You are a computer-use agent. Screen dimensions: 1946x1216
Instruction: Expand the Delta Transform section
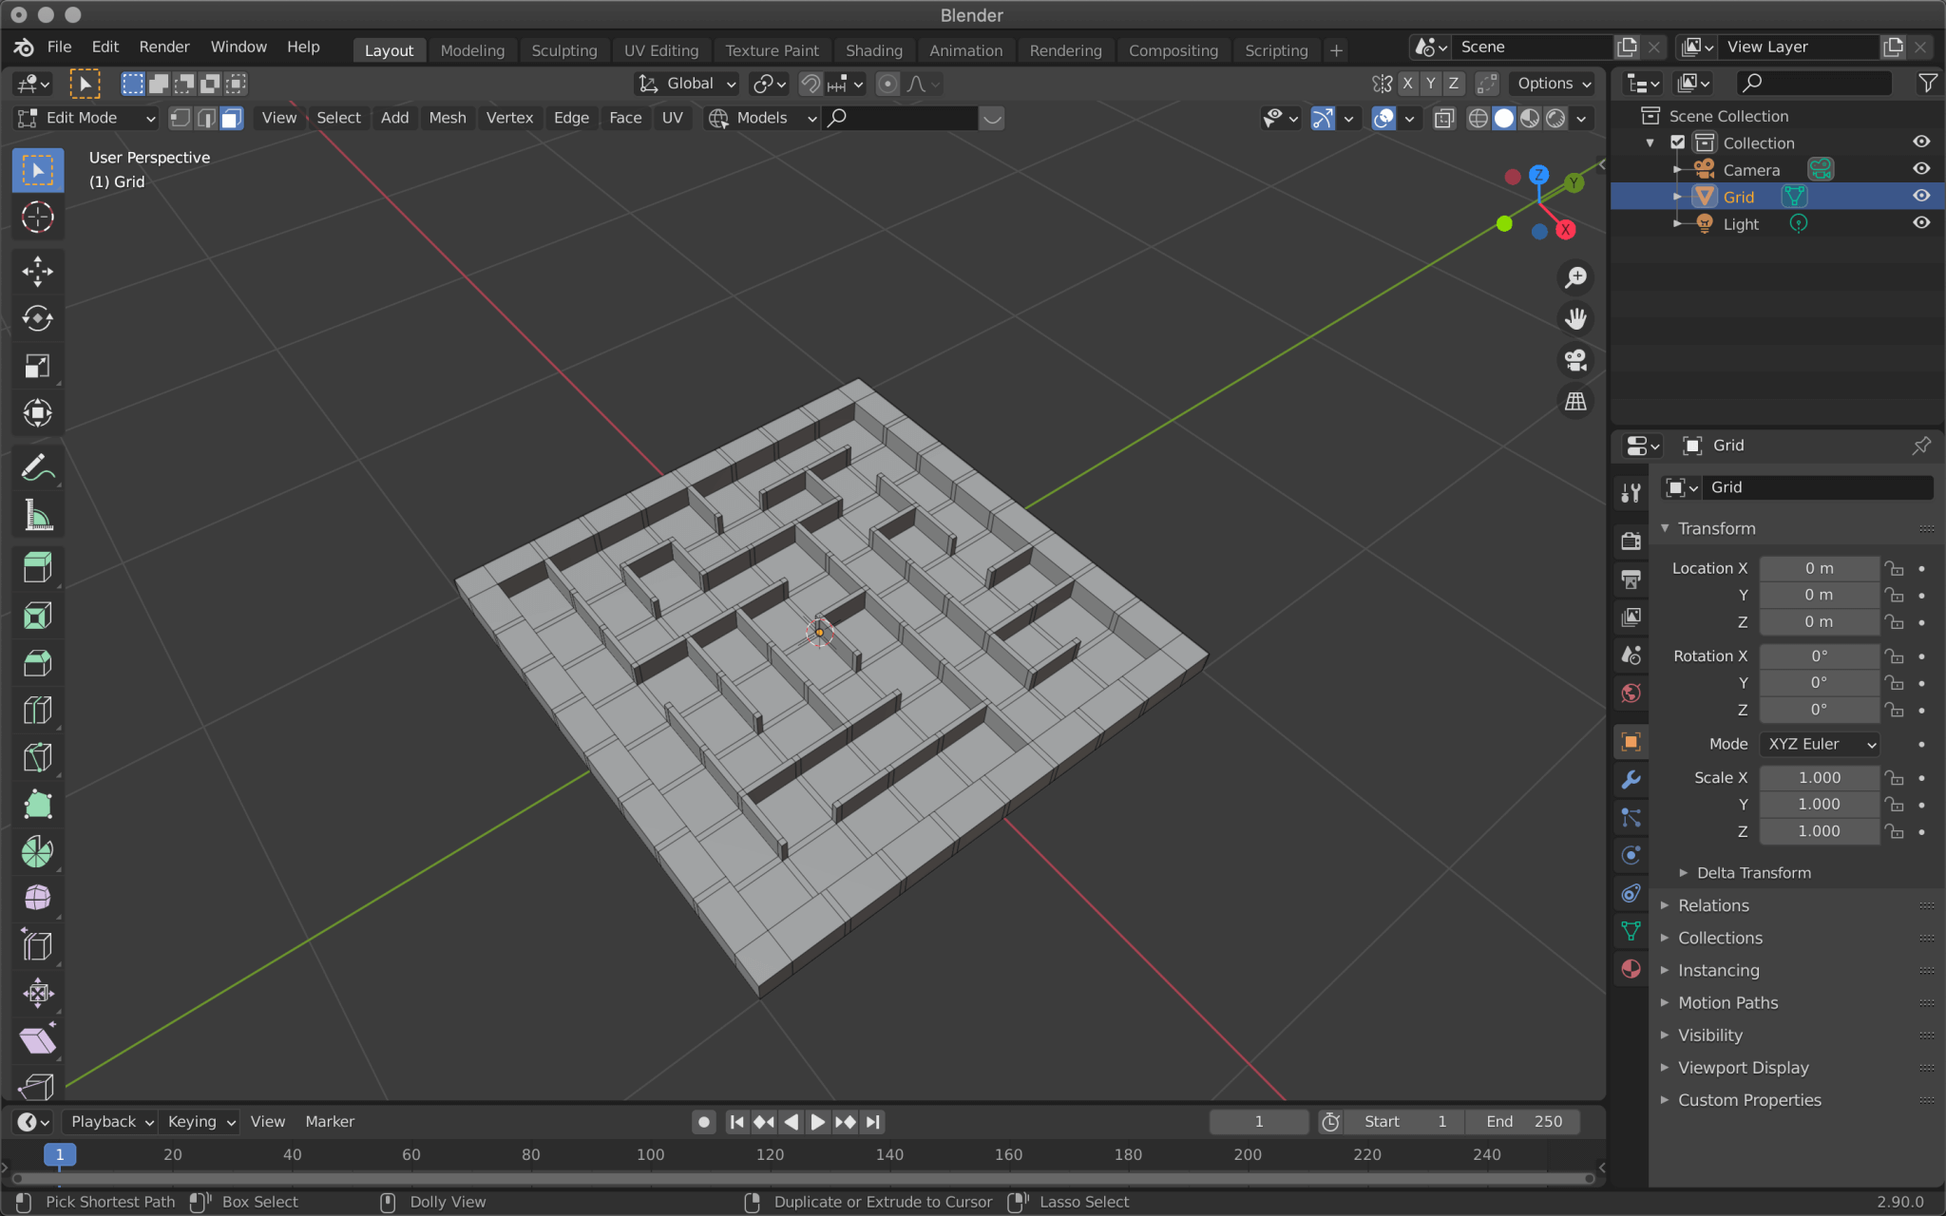point(1751,872)
